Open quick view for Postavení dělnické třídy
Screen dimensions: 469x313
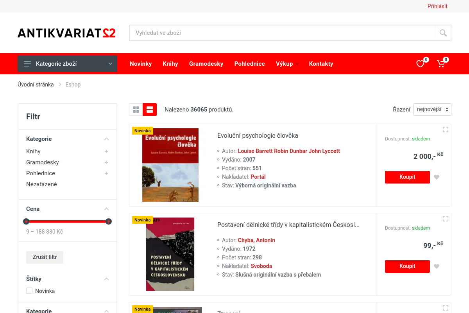point(445,219)
